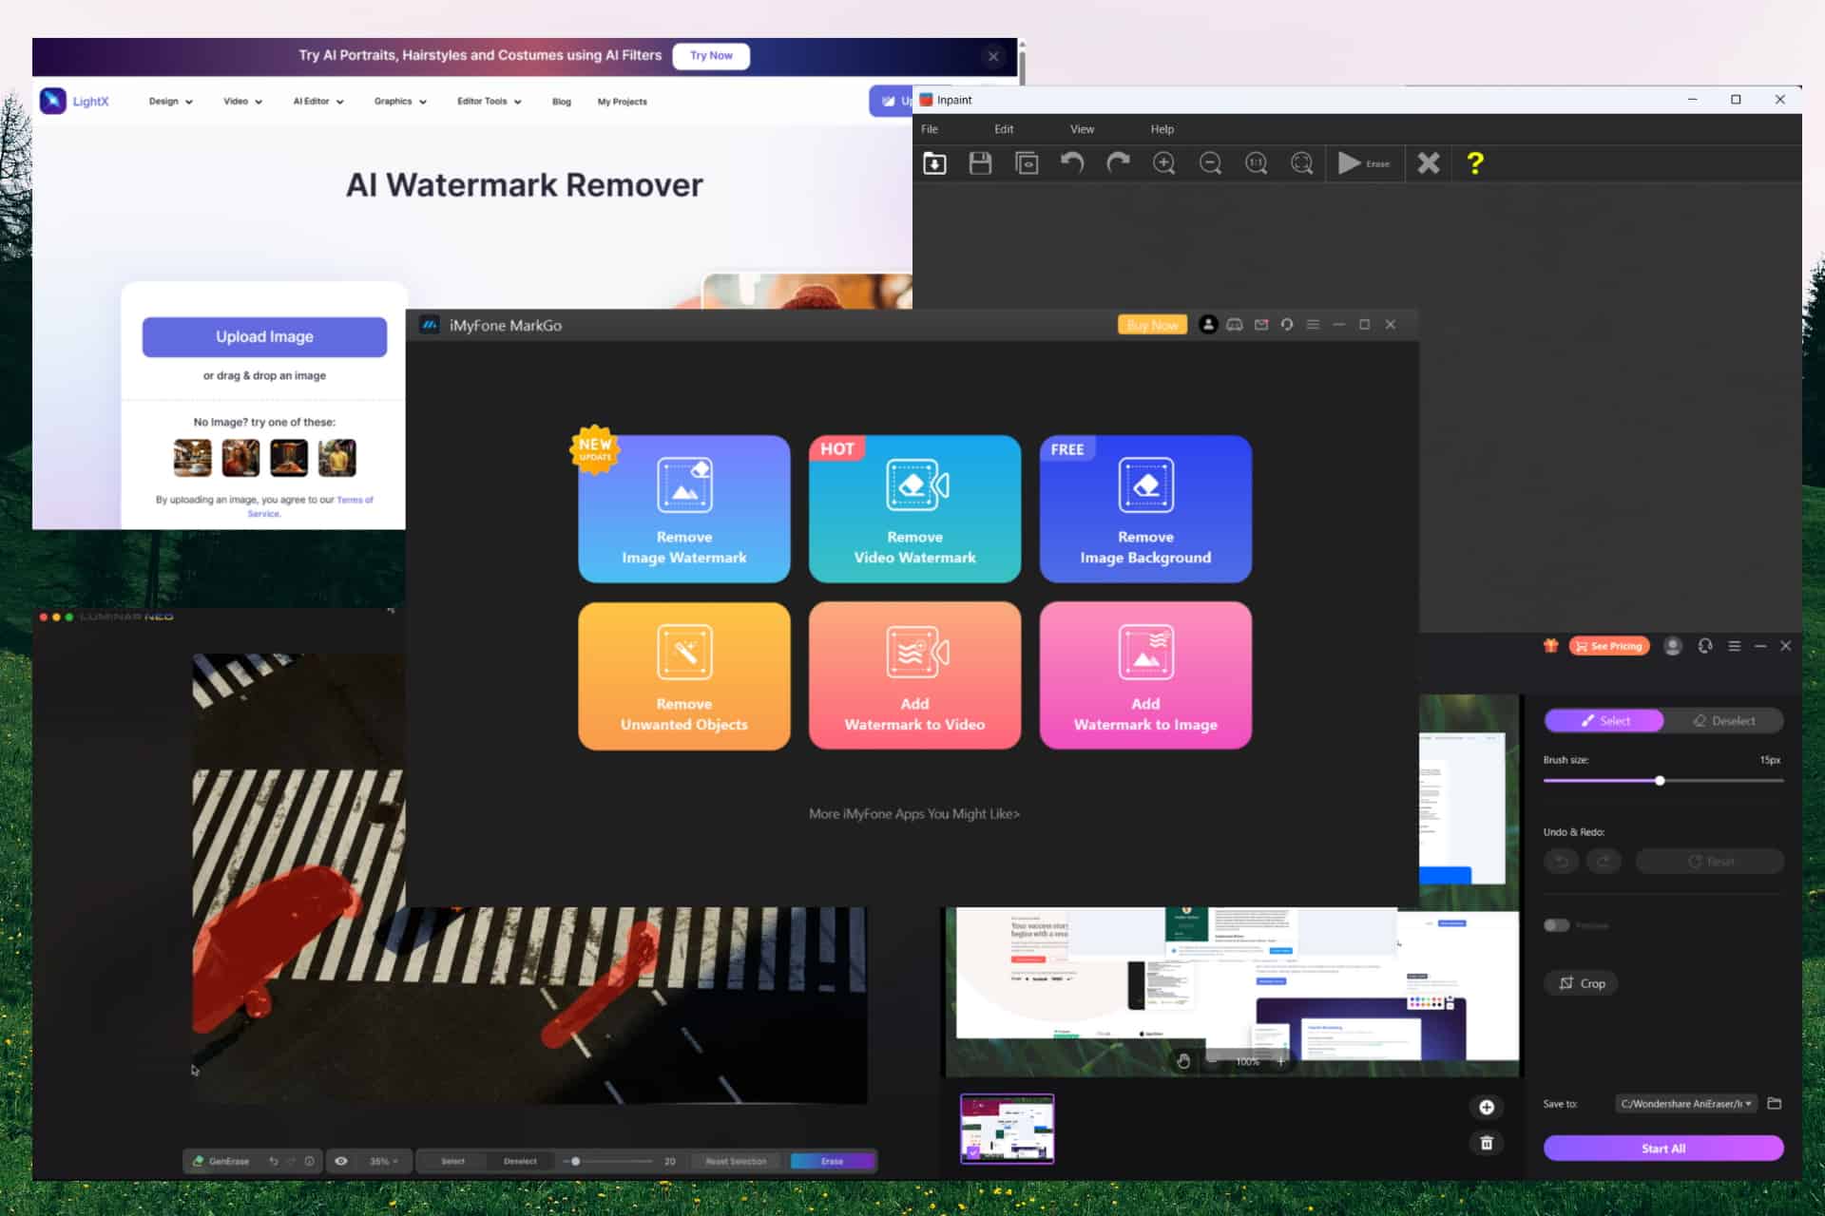Toggle the Preview switch in AniEraser

tap(1556, 925)
